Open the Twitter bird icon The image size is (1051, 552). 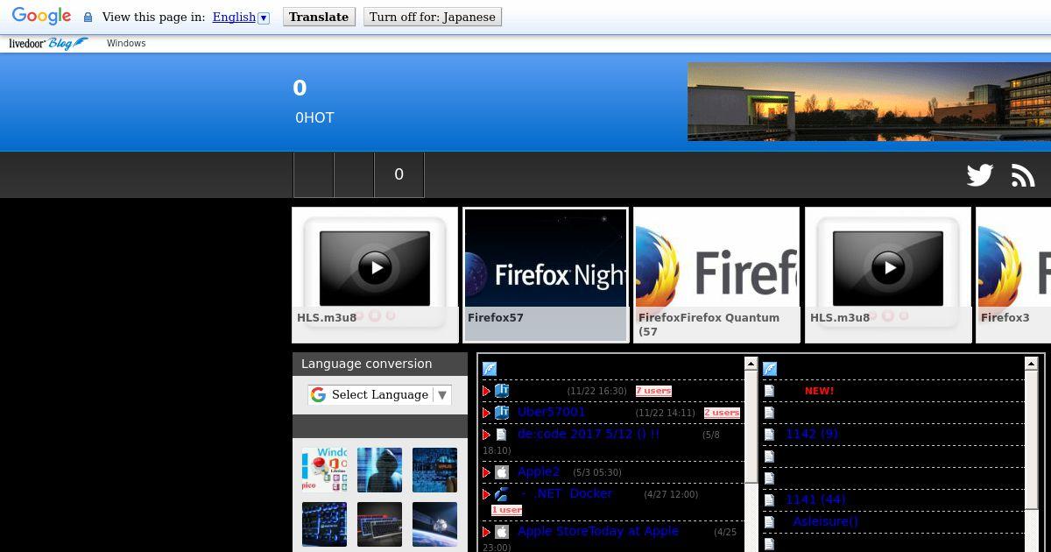click(980, 175)
